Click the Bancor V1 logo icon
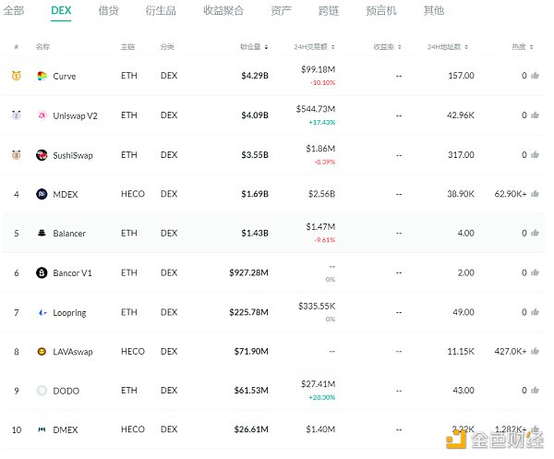554x459 pixels. click(x=42, y=272)
